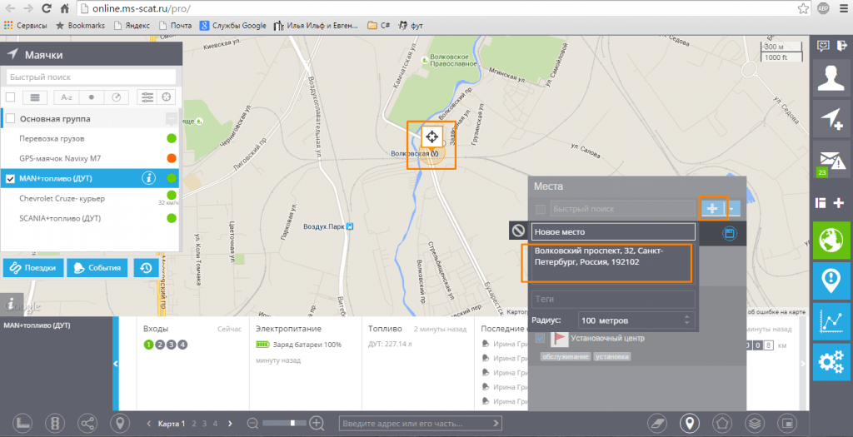This screenshot has height=437, width=853.
Task: Click the logout door icon
Action: (841, 45)
